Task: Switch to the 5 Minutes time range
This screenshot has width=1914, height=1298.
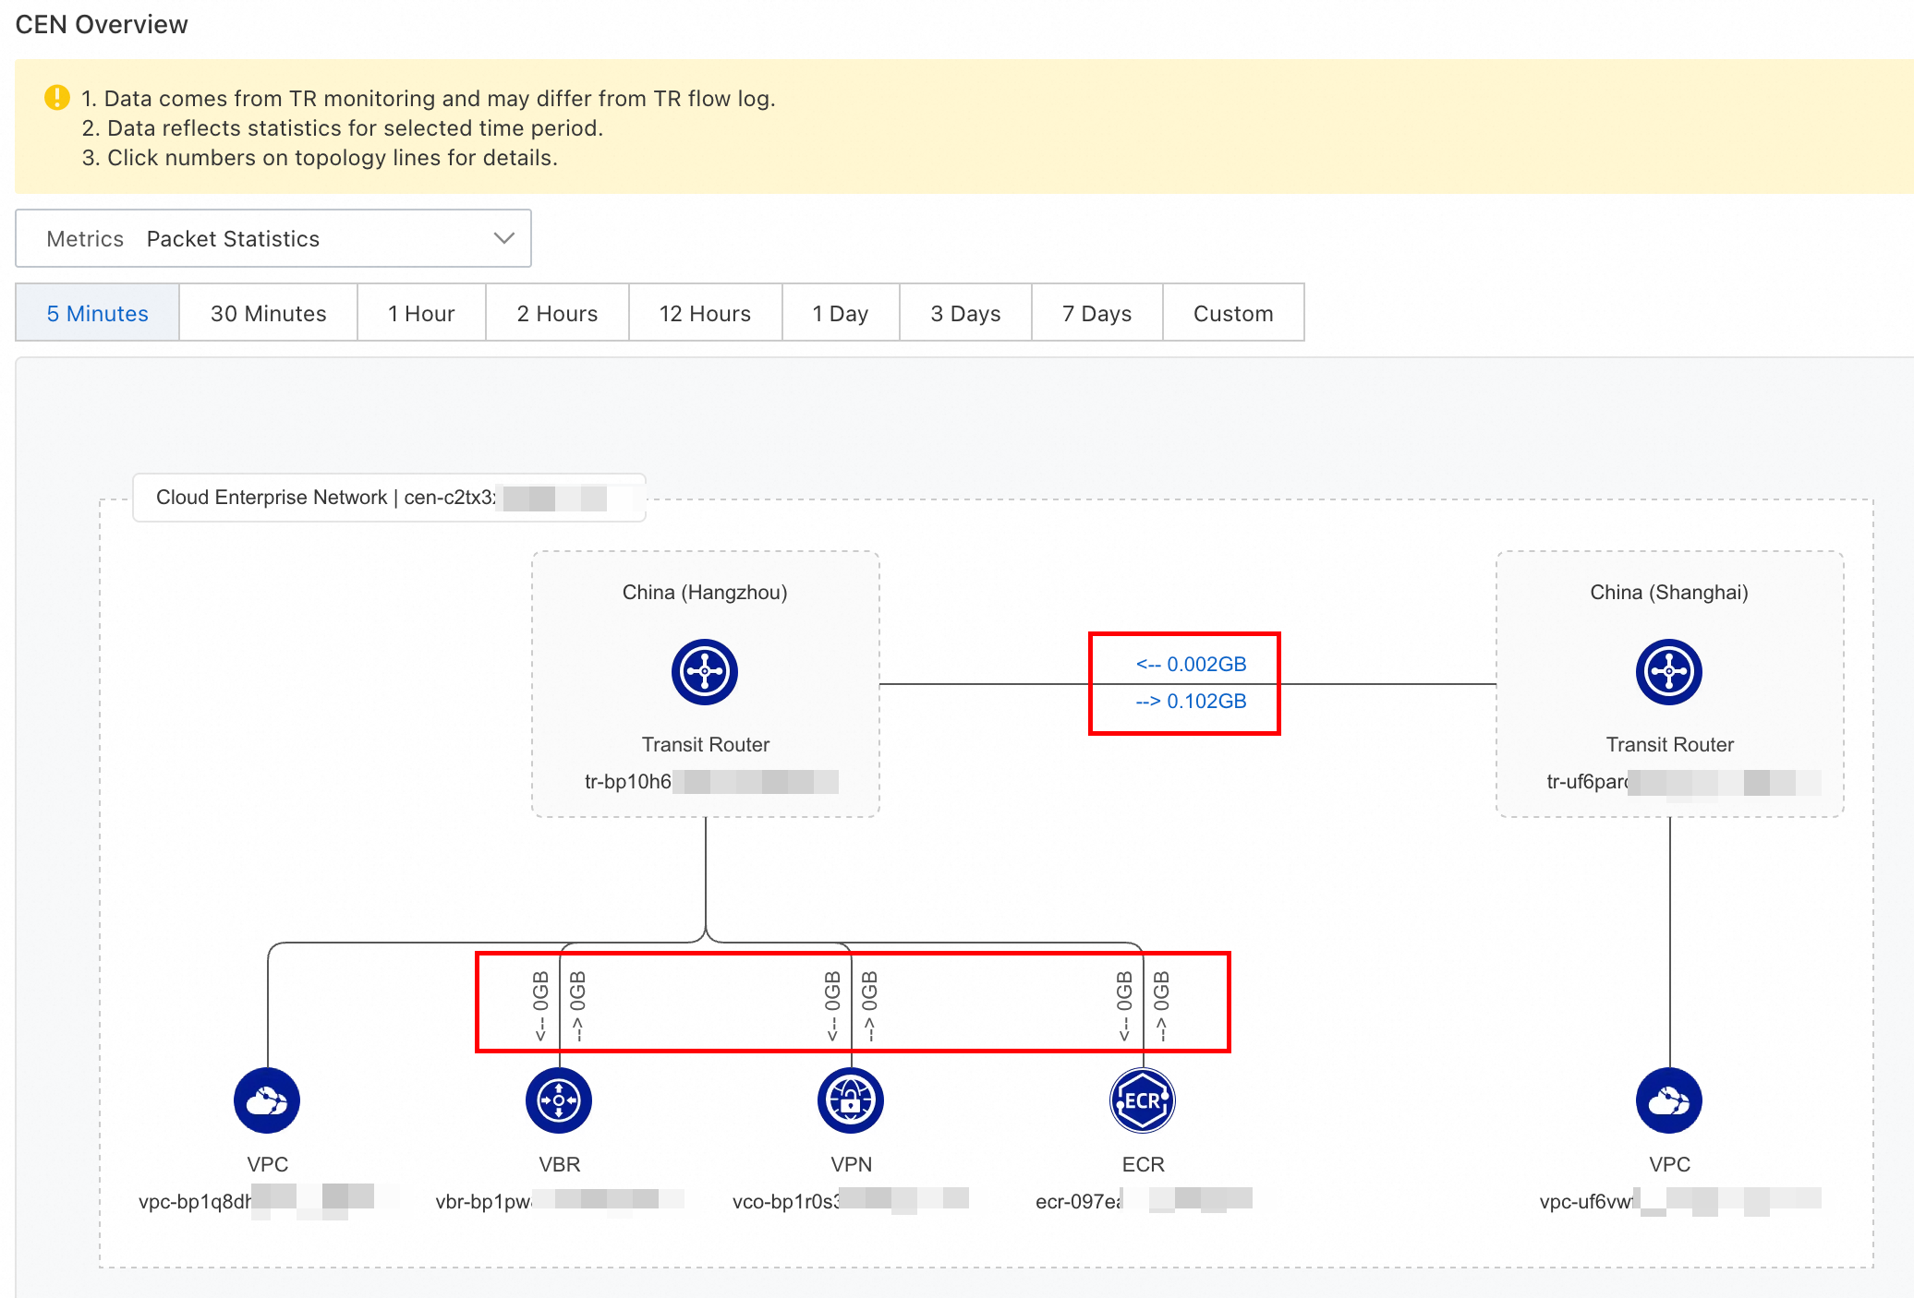Action: tap(97, 313)
